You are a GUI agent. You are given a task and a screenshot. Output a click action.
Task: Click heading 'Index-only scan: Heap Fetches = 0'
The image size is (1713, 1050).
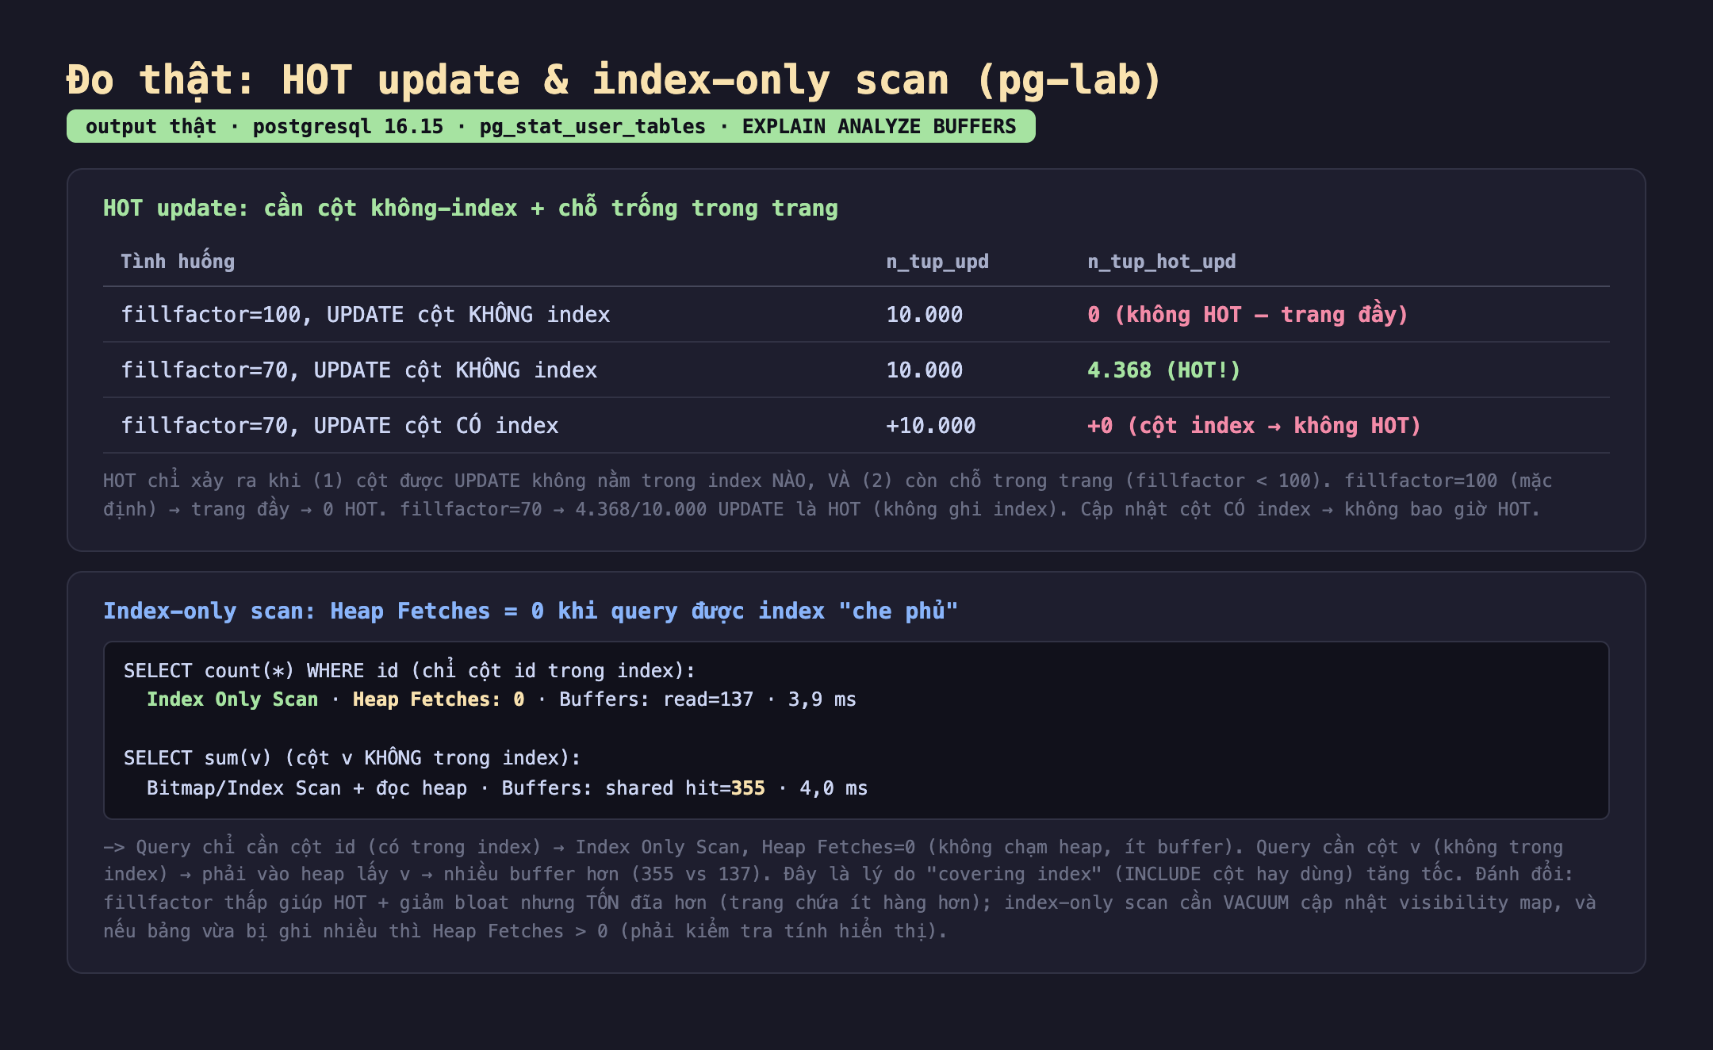coord(531,611)
